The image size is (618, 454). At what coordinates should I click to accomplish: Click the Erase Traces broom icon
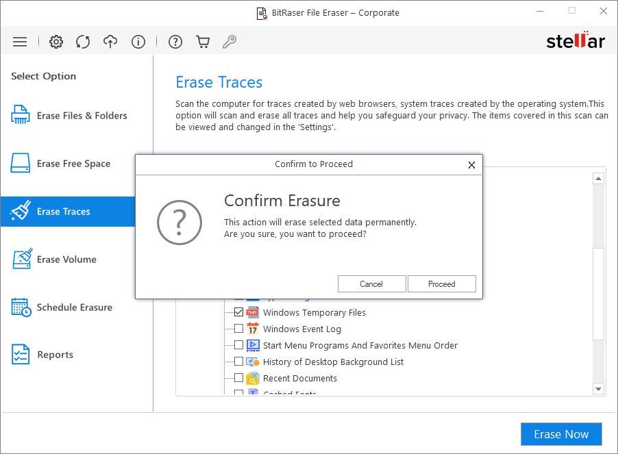tap(20, 211)
